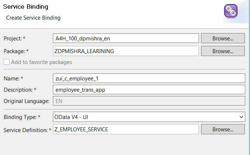This screenshot has width=250, height=155.
Task: Select the Create Service Binding subtitle text
Action: point(33,18)
